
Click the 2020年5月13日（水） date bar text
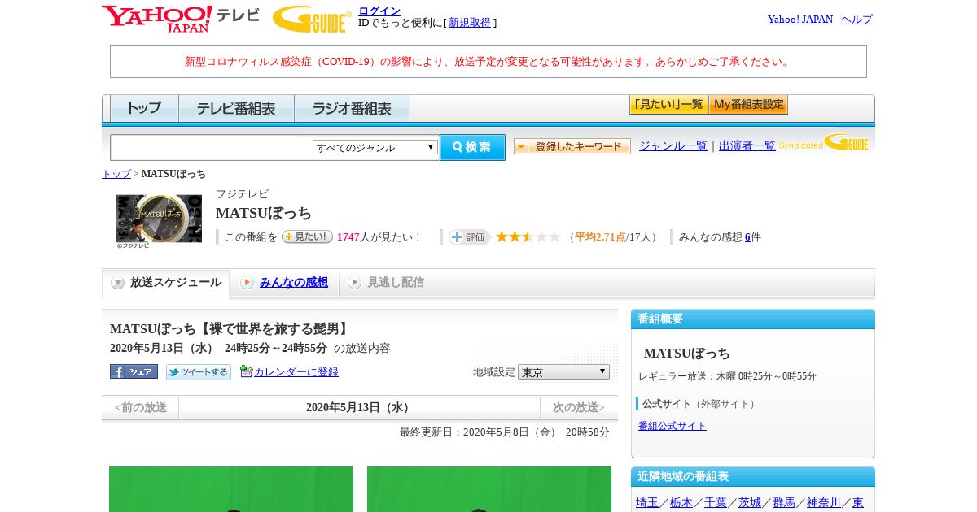(x=359, y=407)
